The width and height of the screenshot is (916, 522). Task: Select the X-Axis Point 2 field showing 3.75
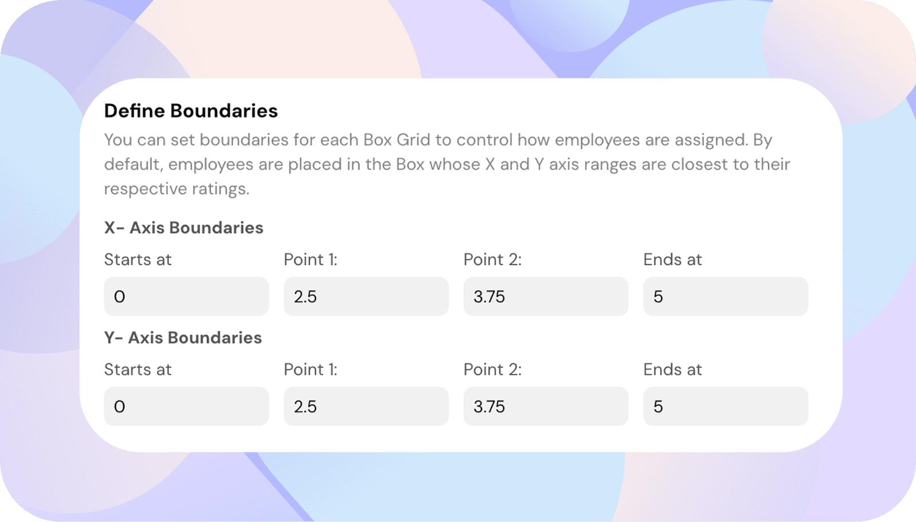pos(546,296)
